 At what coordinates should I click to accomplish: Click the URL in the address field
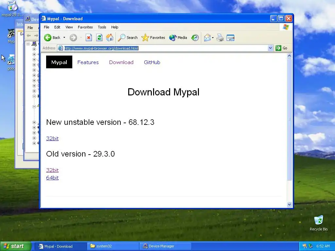click(101, 48)
